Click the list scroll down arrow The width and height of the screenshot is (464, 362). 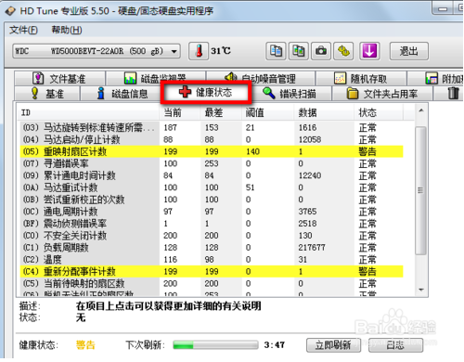point(421,290)
